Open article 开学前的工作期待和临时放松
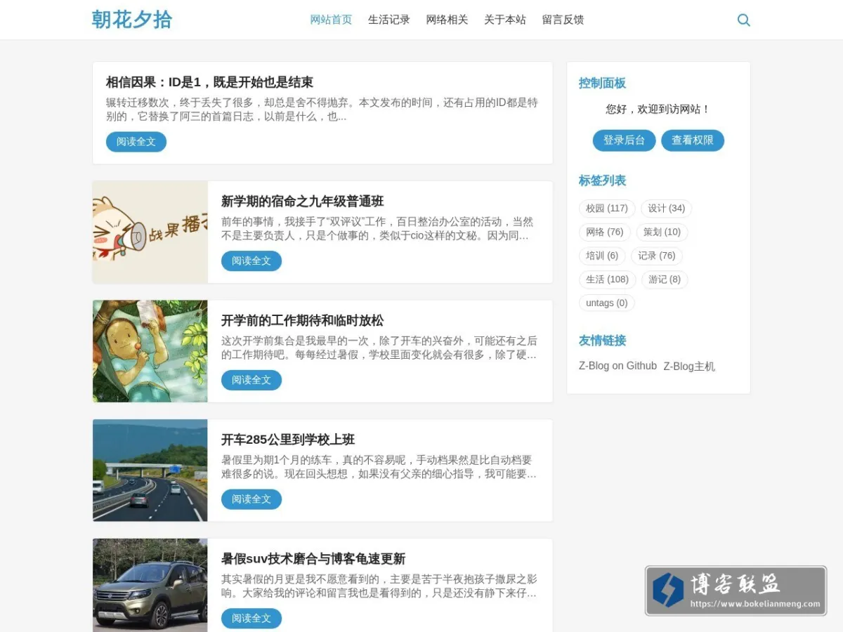843x632 pixels. pyautogui.click(x=303, y=321)
